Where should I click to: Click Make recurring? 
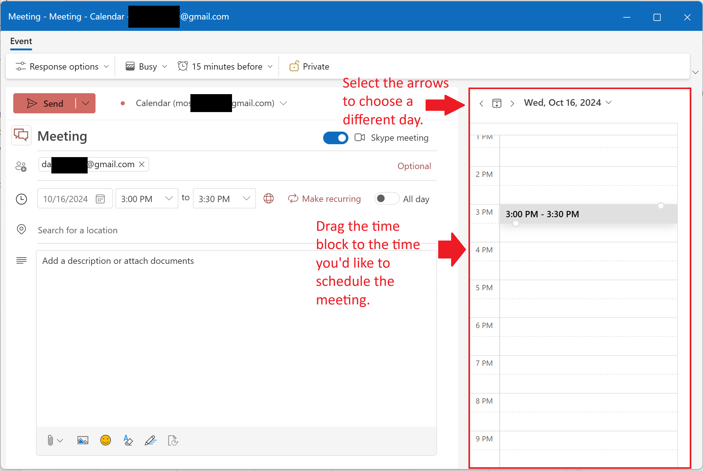[x=324, y=199]
